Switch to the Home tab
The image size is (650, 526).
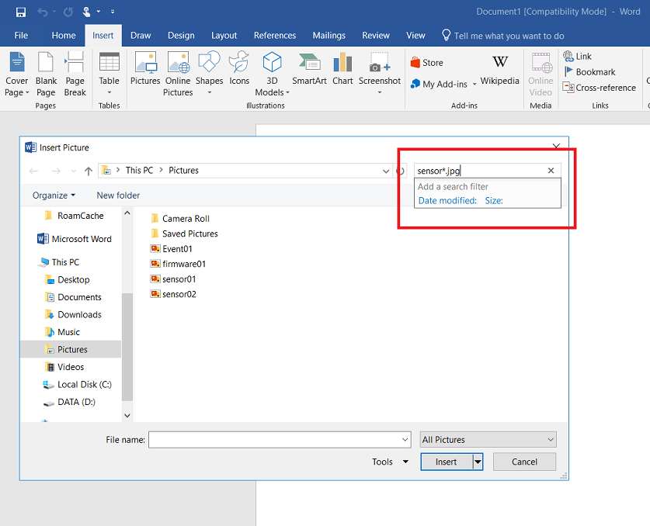point(64,36)
